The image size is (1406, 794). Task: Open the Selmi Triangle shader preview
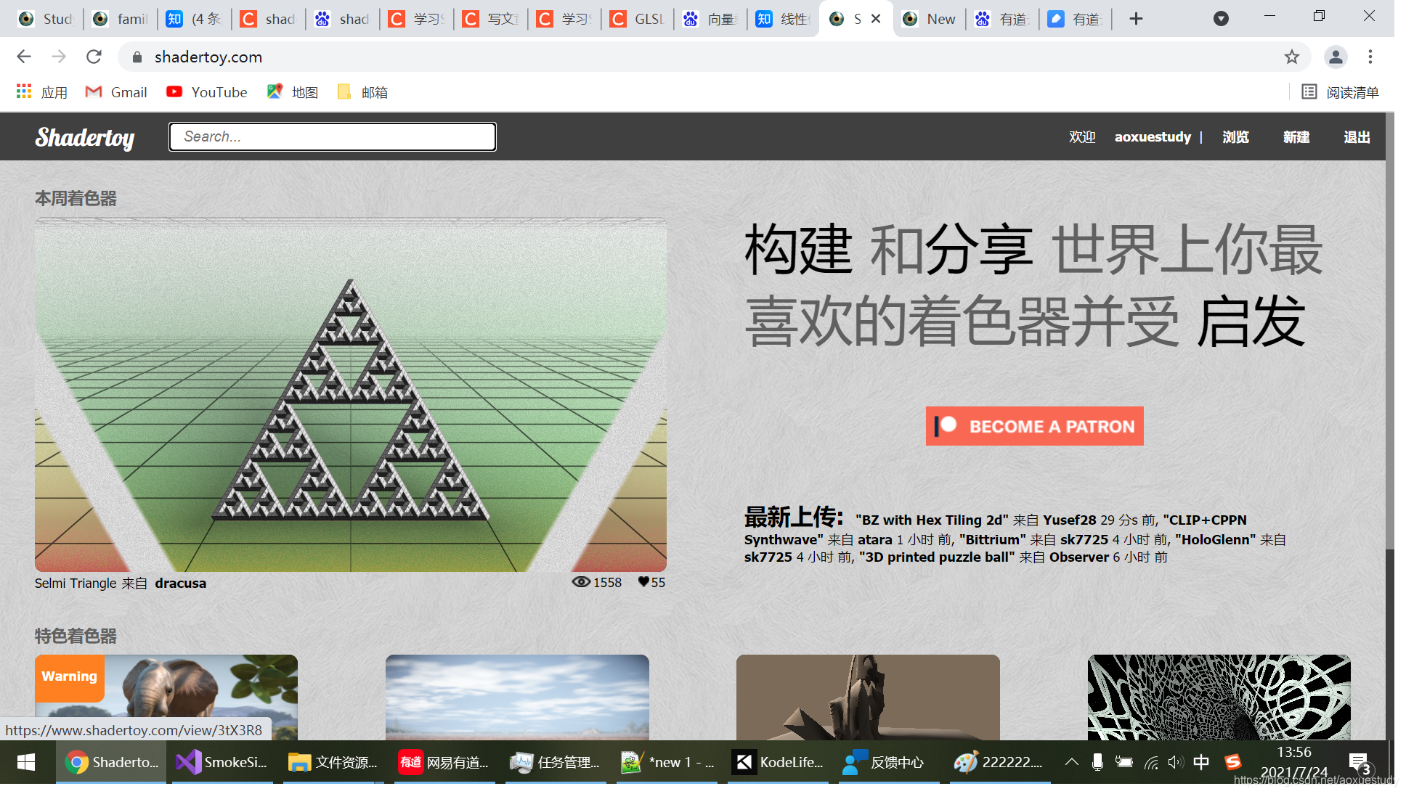click(350, 395)
